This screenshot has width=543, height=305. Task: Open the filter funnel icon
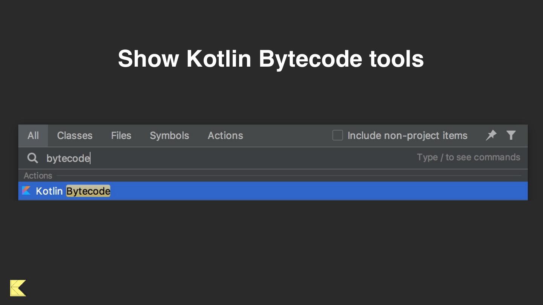[x=511, y=135]
